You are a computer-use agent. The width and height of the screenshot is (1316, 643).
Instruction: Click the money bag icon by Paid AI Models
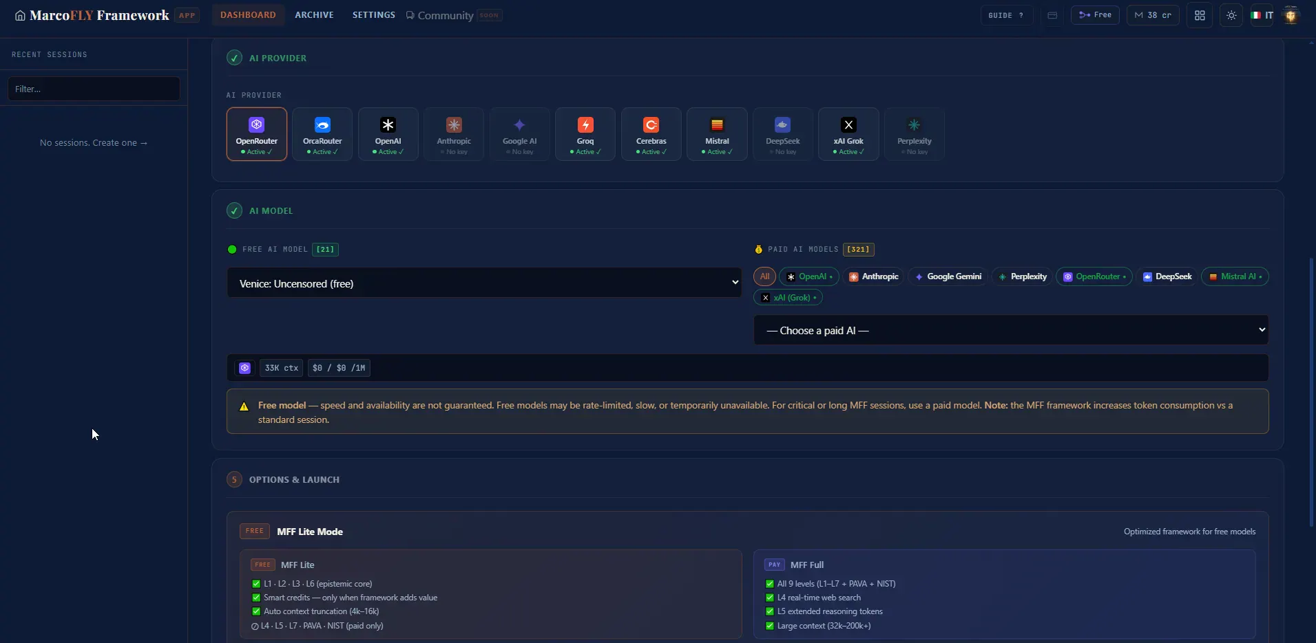(758, 249)
